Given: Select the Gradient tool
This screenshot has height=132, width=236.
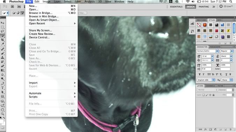Looking at the screenshot, I should (x=2, y=70).
